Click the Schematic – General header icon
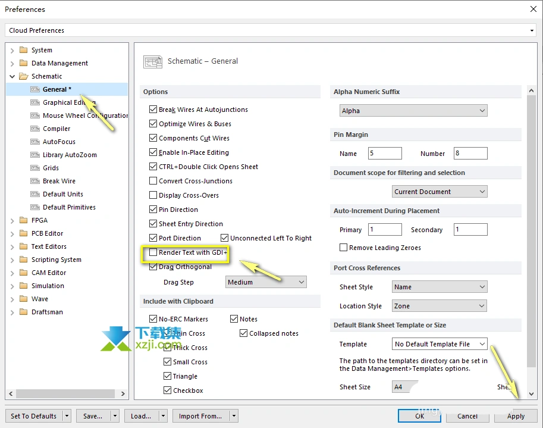 tap(153, 62)
